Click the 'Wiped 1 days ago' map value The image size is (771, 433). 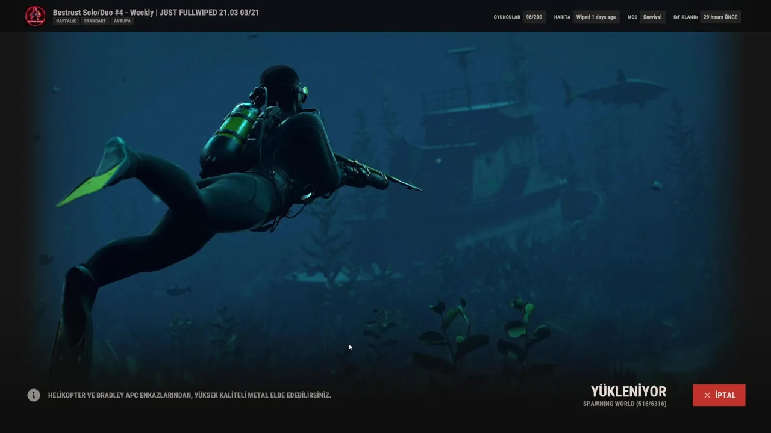click(596, 17)
